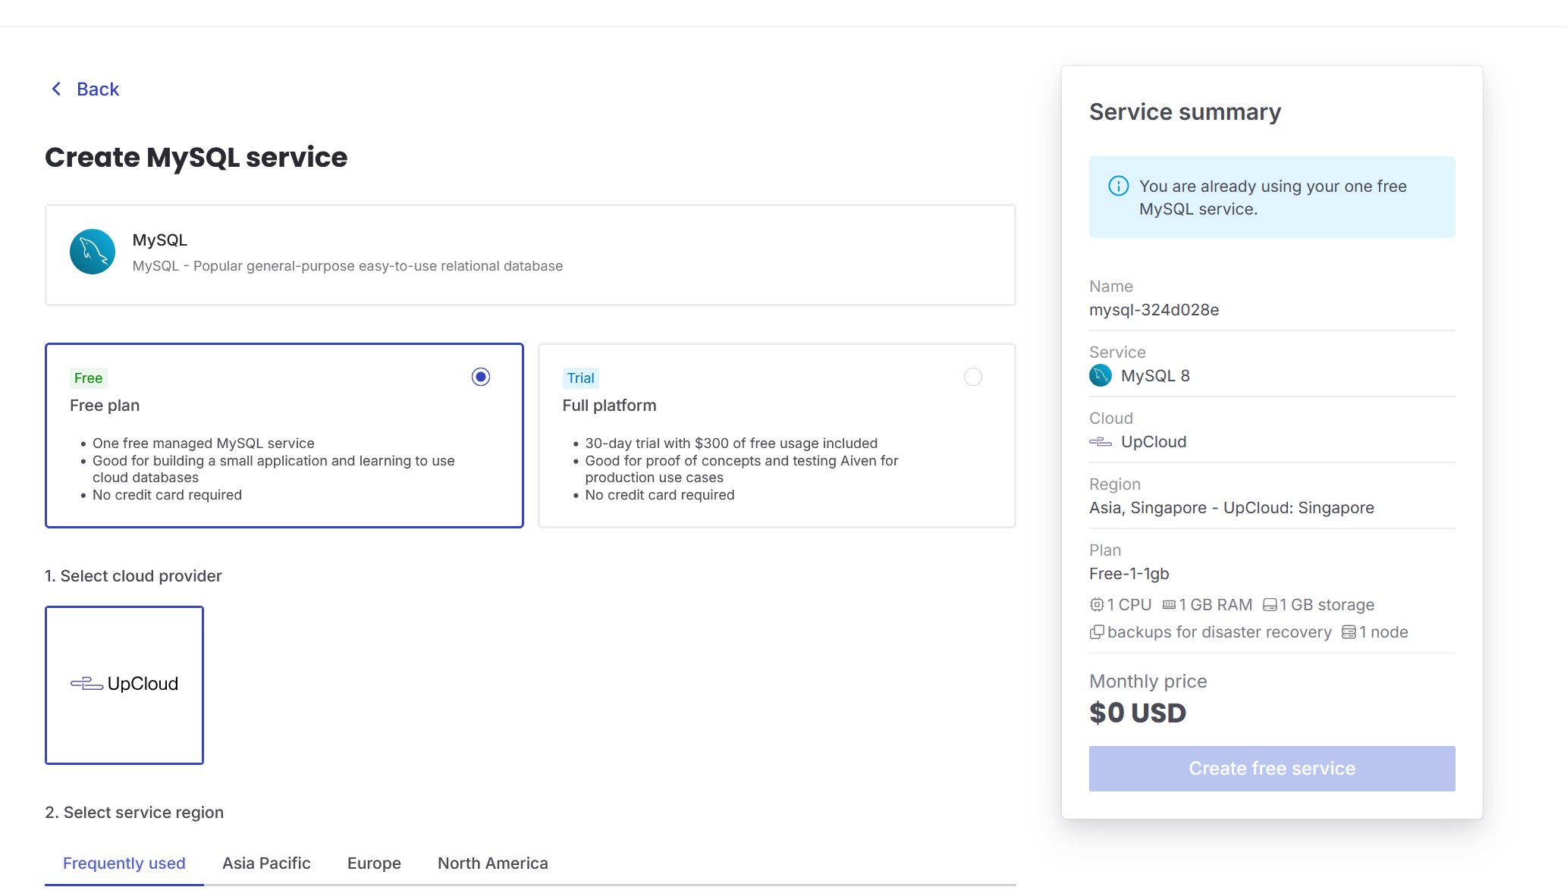Switch to the North America region tab
This screenshot has width=1567, height=890.
[x=493, y=863]
